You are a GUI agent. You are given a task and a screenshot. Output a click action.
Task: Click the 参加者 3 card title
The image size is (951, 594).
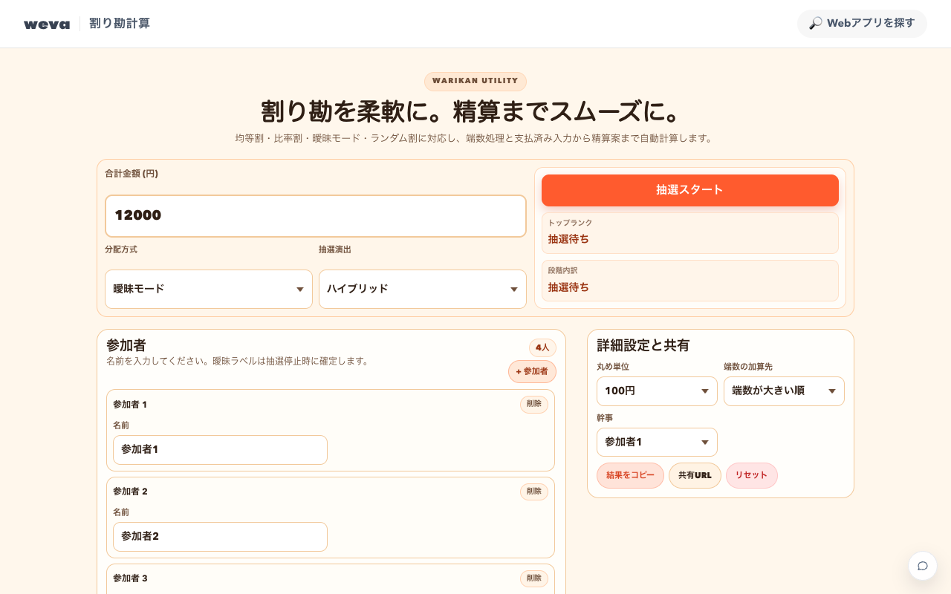tap(130, 578)
